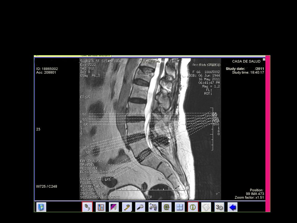
Task: Click the exit door icon in the toolbar
Action: [x=41, y=207]
